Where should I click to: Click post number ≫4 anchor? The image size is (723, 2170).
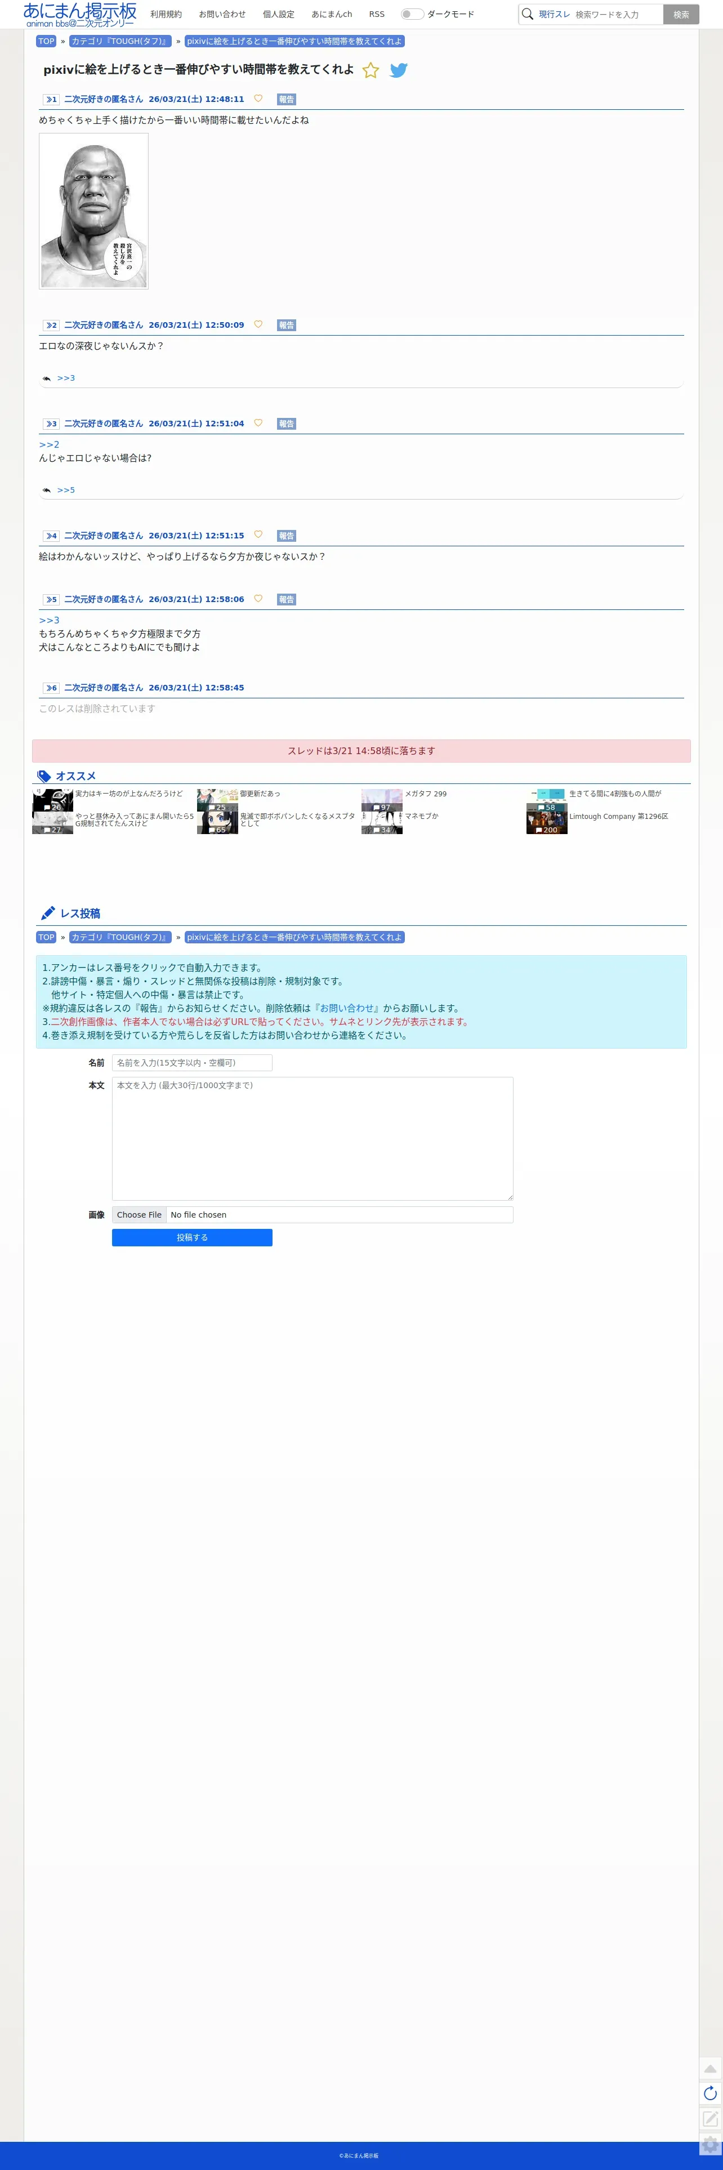51,536
